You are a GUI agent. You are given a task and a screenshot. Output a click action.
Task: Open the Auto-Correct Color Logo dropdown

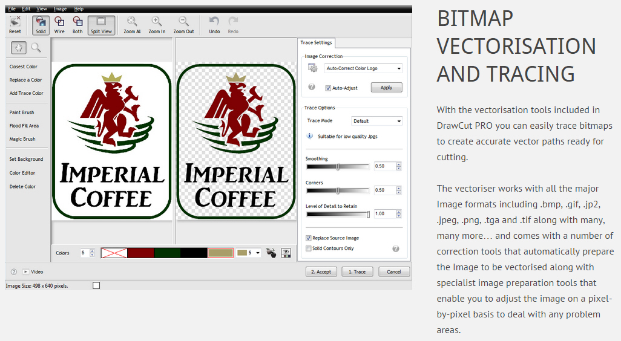coord(364,68)
